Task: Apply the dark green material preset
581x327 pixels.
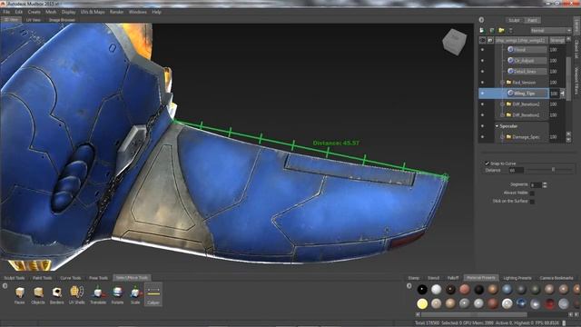Action: pos(536,290)
